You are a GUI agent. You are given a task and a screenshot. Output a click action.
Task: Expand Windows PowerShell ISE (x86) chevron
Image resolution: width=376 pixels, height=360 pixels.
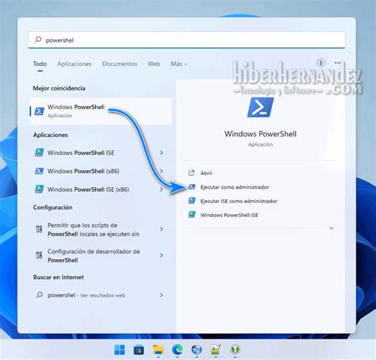click(161, 190)
